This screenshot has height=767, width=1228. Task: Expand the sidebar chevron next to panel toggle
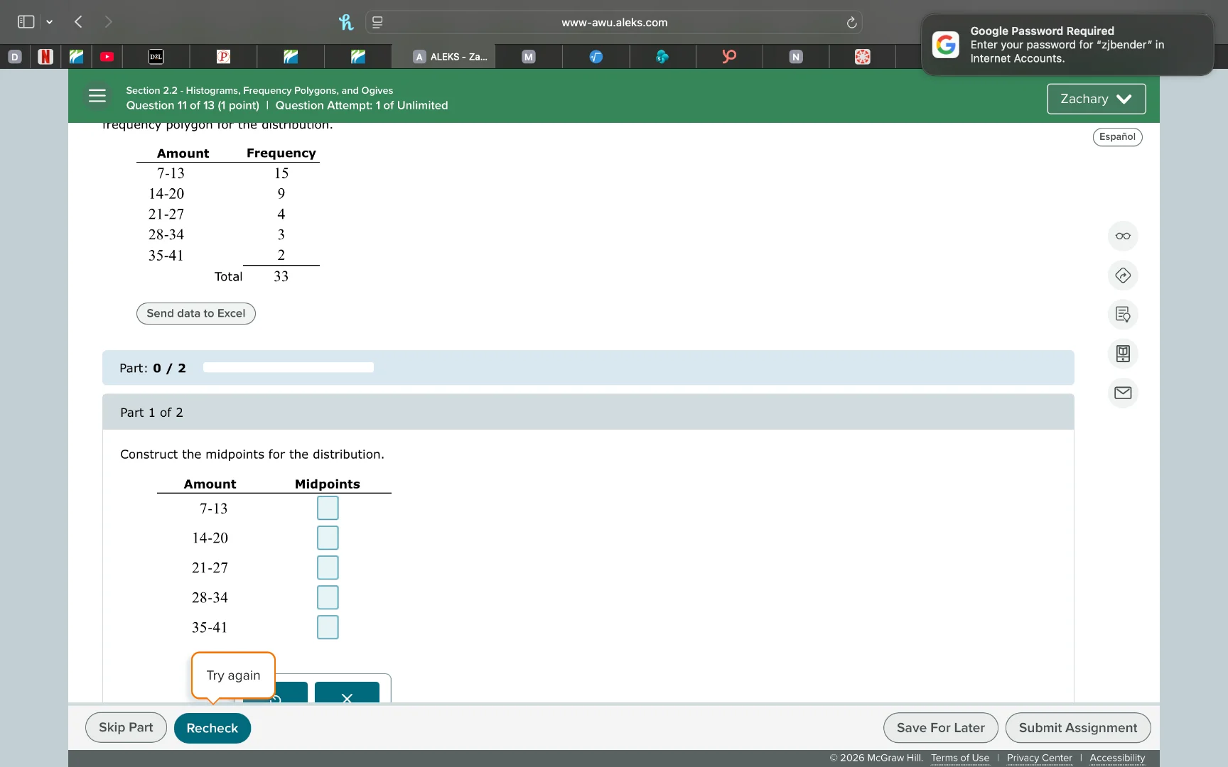(49, 22)
